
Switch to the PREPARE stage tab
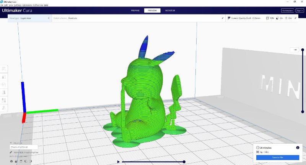pyautogui.click(x=135, y=11)
